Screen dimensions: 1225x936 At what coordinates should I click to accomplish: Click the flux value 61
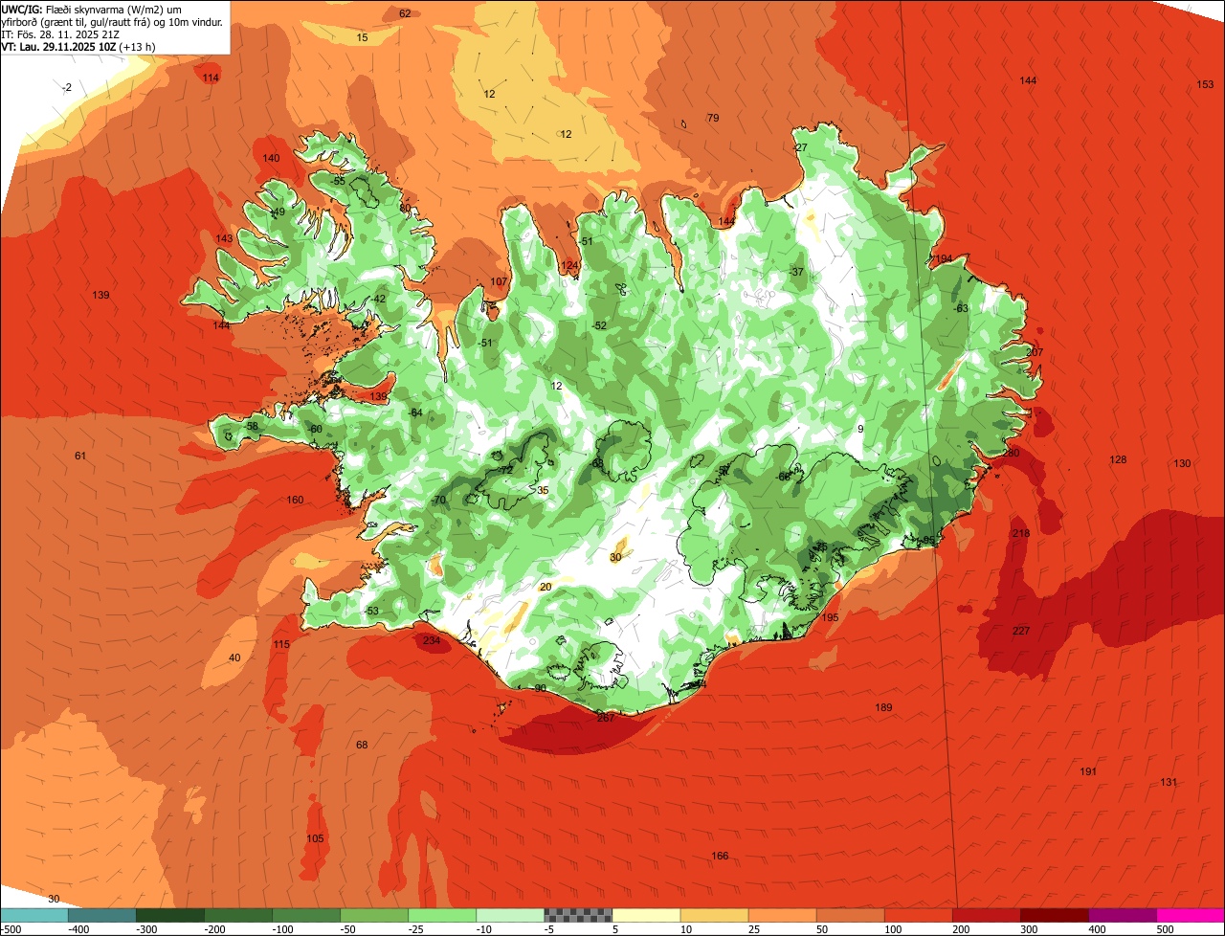coord(80,456)
